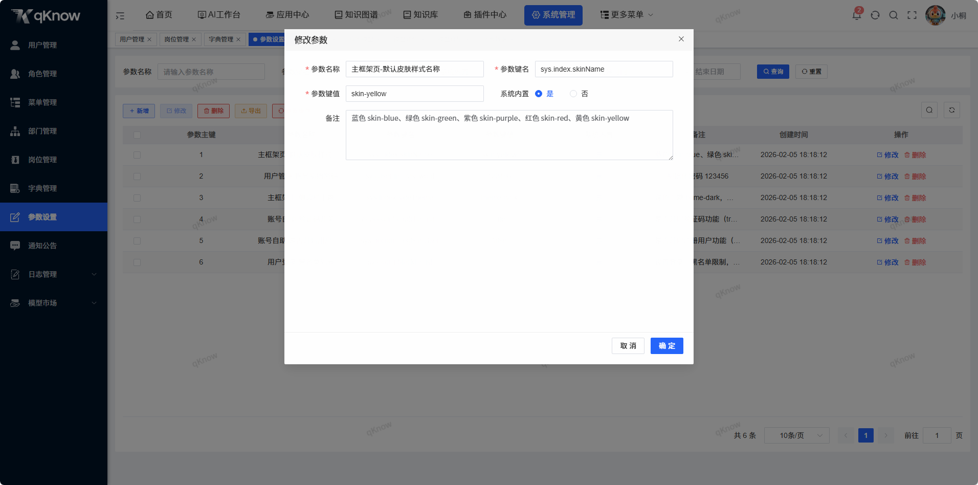Screen dimensions: 978x485
Task: Click the 参数键值 input with skin-yellow
Action: coord(415,94)
